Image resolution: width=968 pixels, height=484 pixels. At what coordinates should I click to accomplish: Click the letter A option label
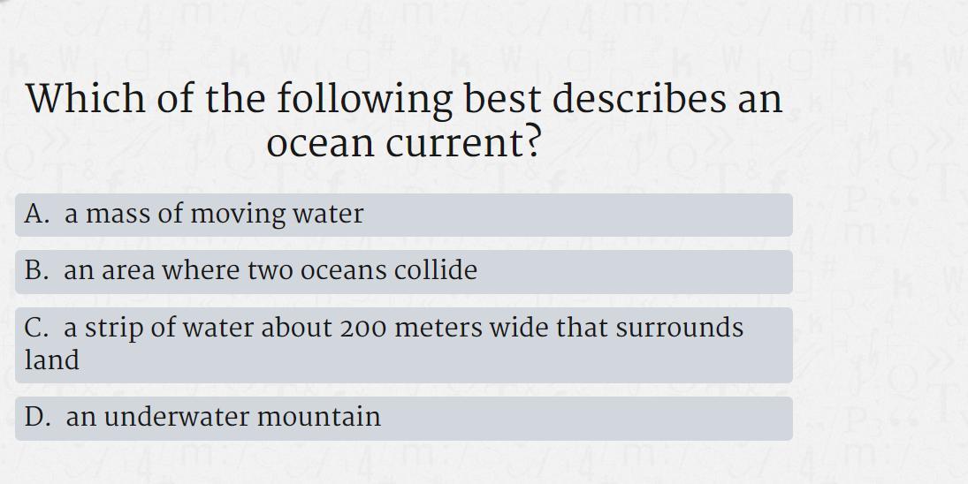pyautogui.click(x=36, y=214)
